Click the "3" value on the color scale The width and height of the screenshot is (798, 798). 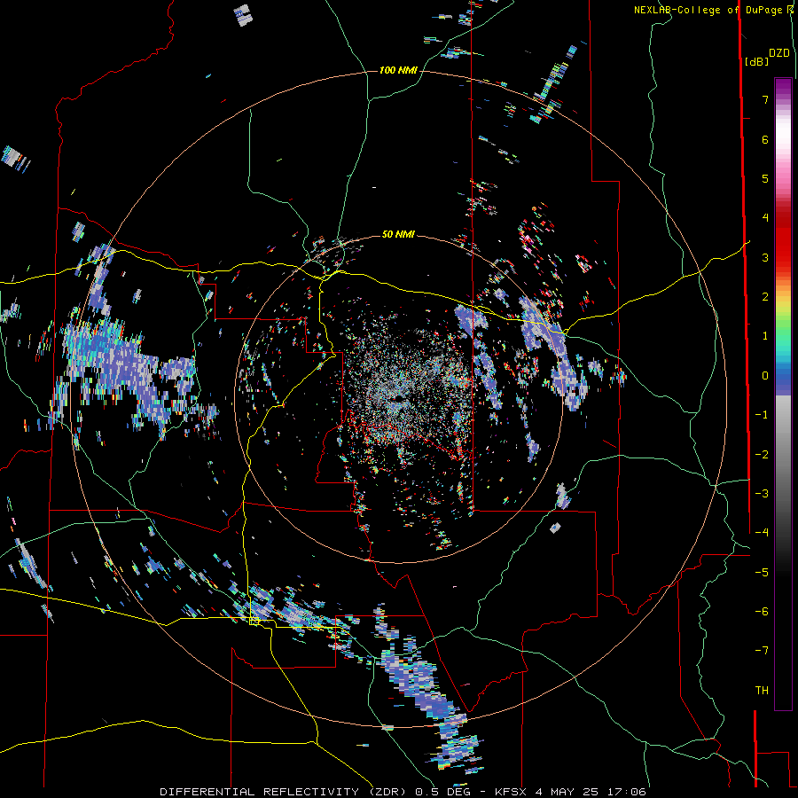[765, 257]
